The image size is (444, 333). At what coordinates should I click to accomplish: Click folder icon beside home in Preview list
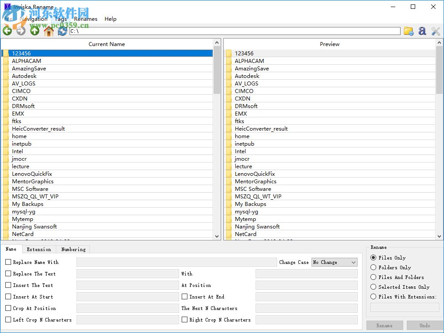pyautogui.click(x=229, y=136)
